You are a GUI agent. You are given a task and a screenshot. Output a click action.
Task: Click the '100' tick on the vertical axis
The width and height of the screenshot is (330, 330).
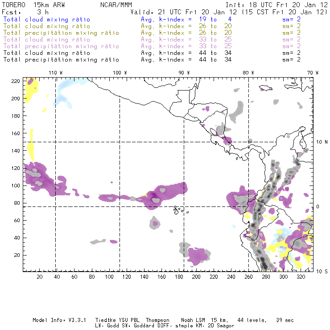[x=16, y=186]
